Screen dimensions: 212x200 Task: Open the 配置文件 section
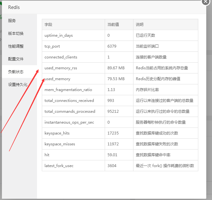(16, 59)
